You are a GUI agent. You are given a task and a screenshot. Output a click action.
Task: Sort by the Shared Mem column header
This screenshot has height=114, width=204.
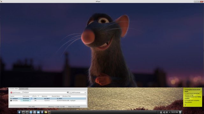(56, 96)
